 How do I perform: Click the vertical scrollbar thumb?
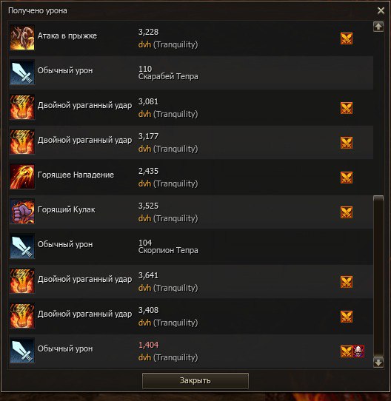tap(378, 276)
